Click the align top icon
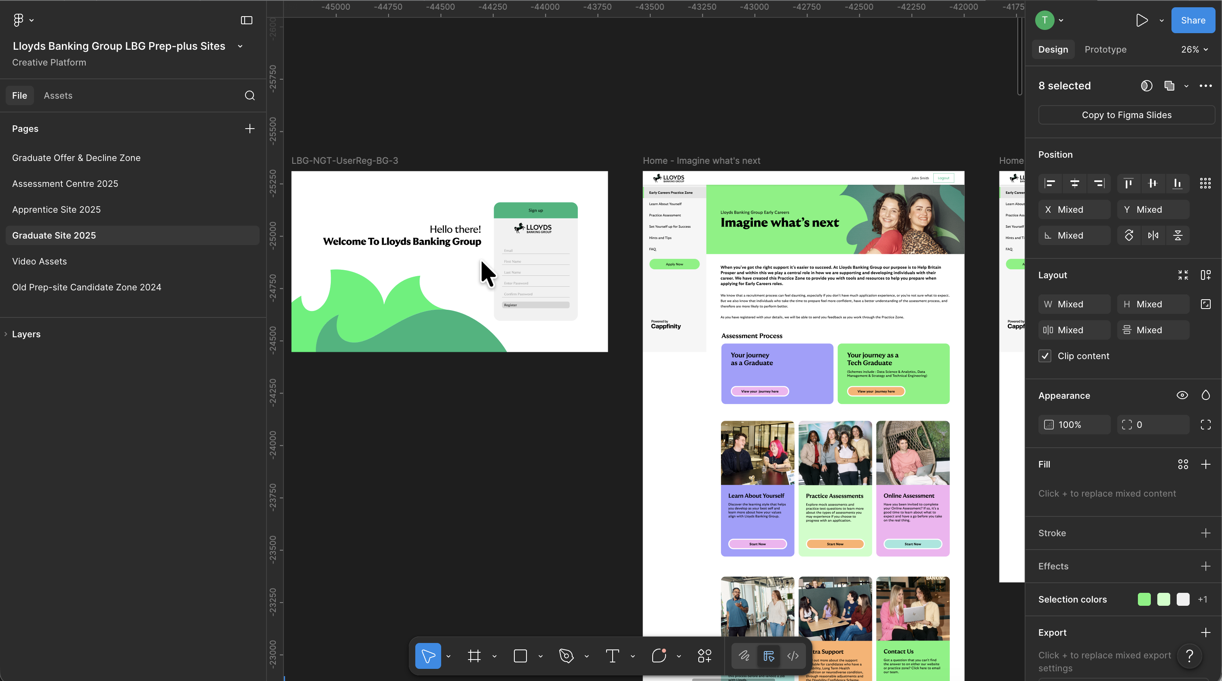Viewport: 1222px width, 681px height. 1129,183
